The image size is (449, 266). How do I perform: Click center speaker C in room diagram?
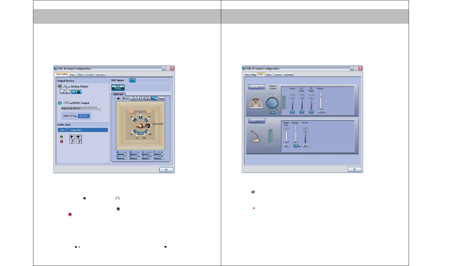140,118
